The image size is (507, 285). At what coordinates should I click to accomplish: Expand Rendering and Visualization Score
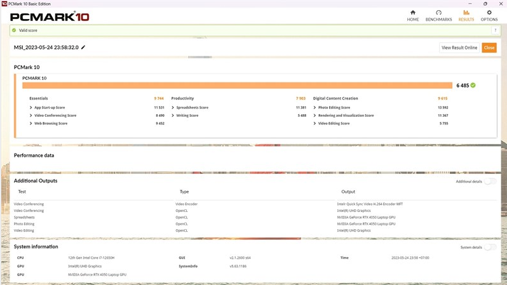tap(314, 116)
